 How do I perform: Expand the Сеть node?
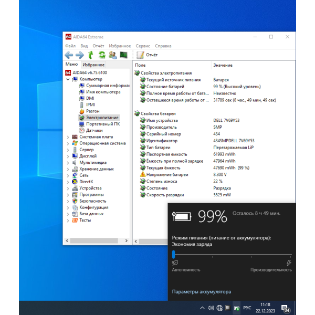point(68,175)
